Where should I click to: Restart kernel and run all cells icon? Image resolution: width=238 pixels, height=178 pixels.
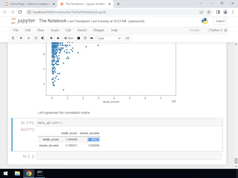click(92, 38)
